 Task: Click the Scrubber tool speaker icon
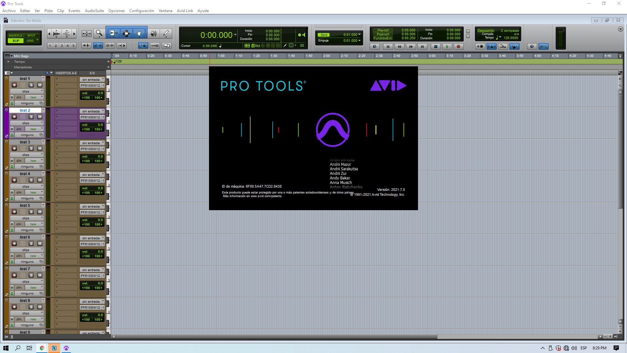153,33
